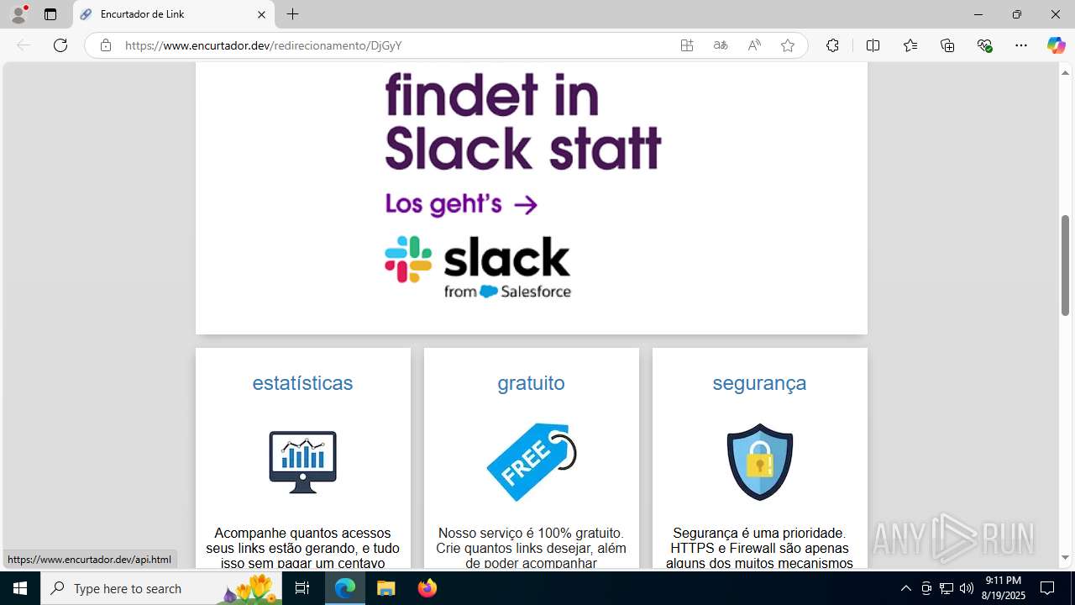Open Browser essentials
1075x605 pixels.
tap(984, 45)
